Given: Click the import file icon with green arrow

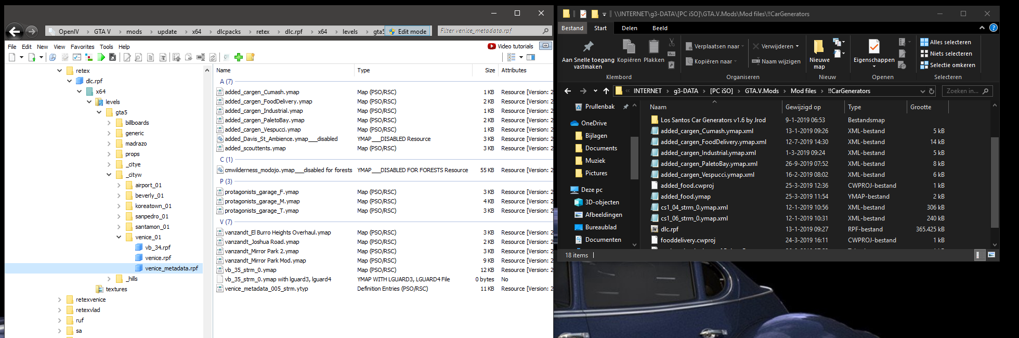Looking at the screenshot, I should point(32,57).
